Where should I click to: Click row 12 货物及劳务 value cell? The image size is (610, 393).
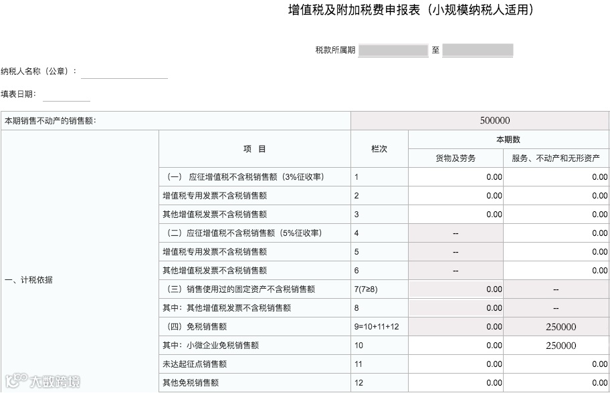click(x=455, y=382)
